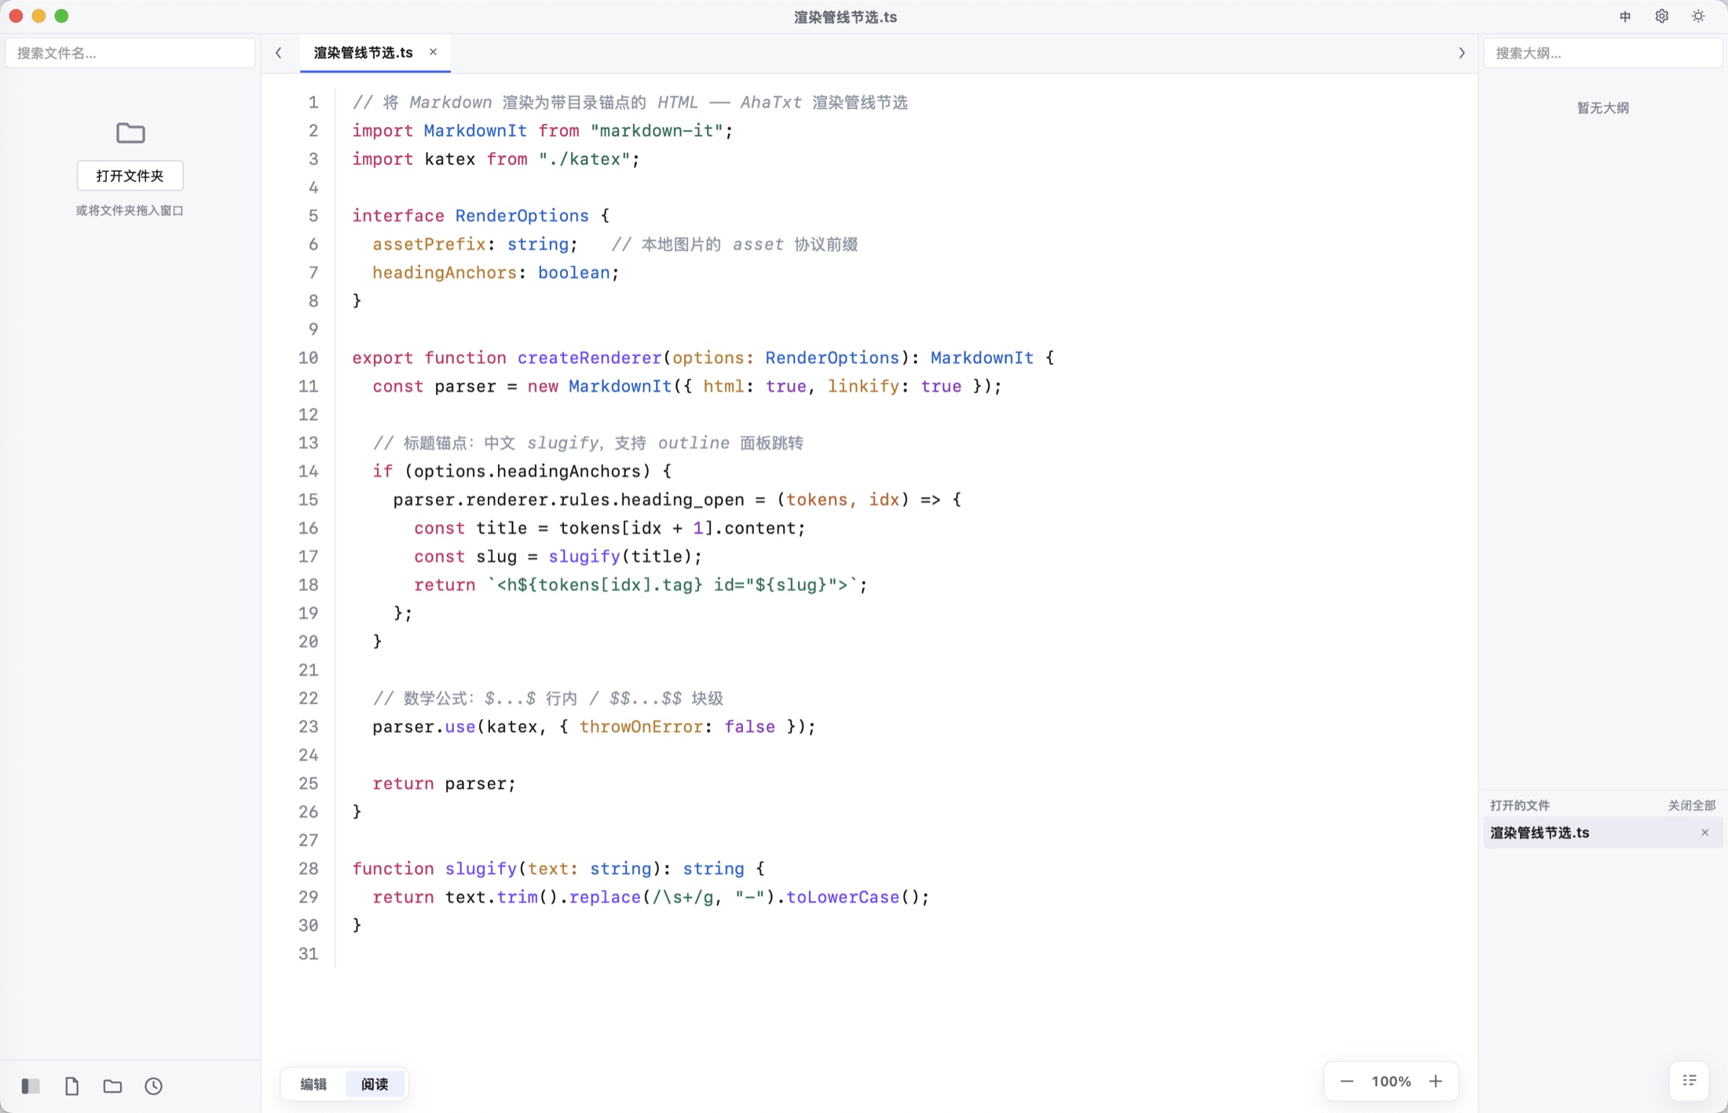Image resolution: width=1728 pixels, height=1113 pixels.
Task: Click the 暂无大纲 text
Action: pyautogui.click(x=1603, y=108)
